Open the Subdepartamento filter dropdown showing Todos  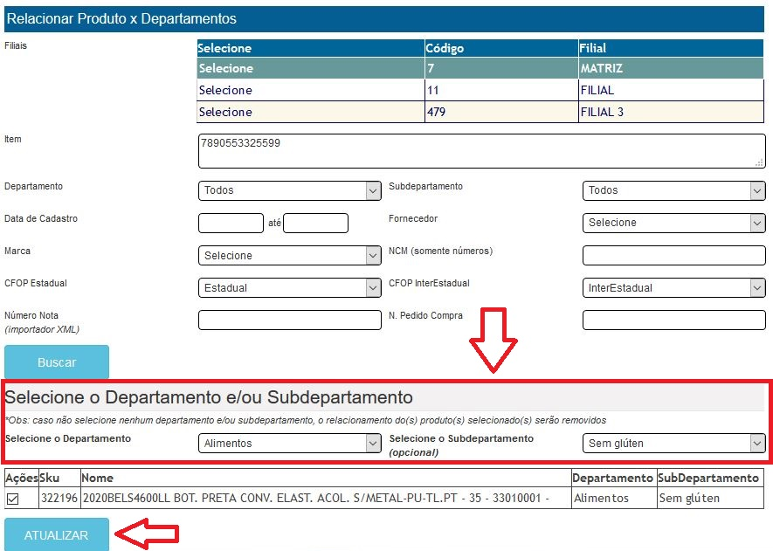(674, 190)
